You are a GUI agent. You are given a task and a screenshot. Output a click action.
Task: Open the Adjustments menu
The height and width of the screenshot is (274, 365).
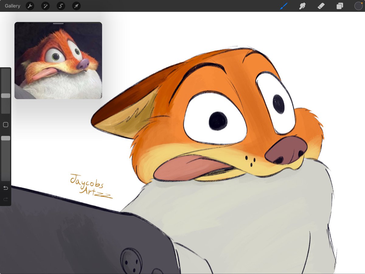(45, 6)
